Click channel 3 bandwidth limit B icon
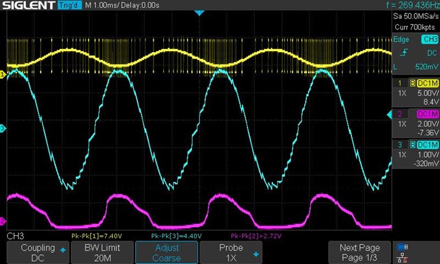 (413, 145)
